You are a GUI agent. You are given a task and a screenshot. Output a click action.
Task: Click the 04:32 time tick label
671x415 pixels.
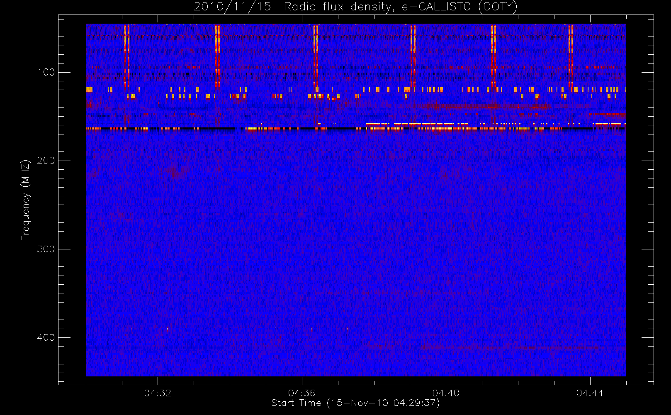(158, 393)
